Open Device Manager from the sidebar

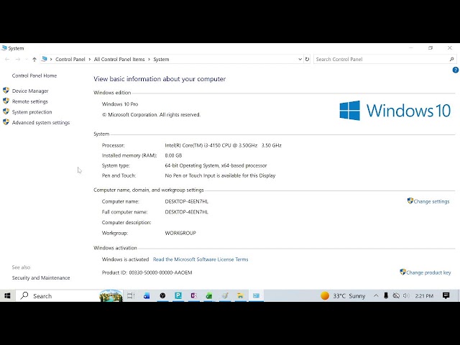[30, 91]
